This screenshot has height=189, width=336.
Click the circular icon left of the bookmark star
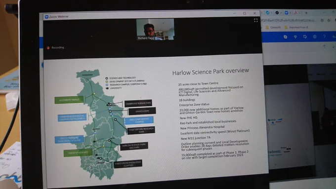tap(322, 20)
